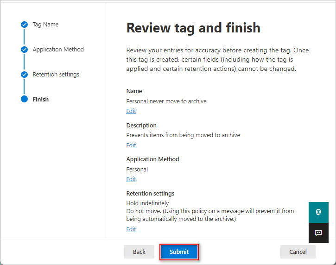Select the Finish step label

pos(40,99)
